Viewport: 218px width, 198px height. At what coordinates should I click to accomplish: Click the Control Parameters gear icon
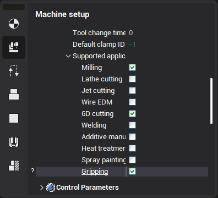51,188
